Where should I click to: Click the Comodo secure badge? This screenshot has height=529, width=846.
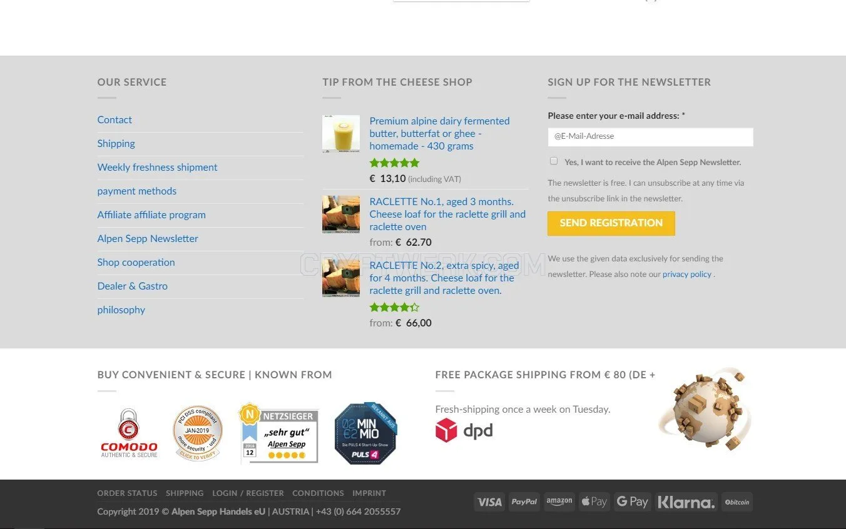[x=129, y=433]
